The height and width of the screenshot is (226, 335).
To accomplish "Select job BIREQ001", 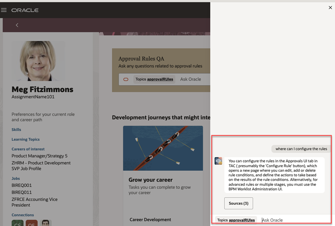I will [22, 185].
